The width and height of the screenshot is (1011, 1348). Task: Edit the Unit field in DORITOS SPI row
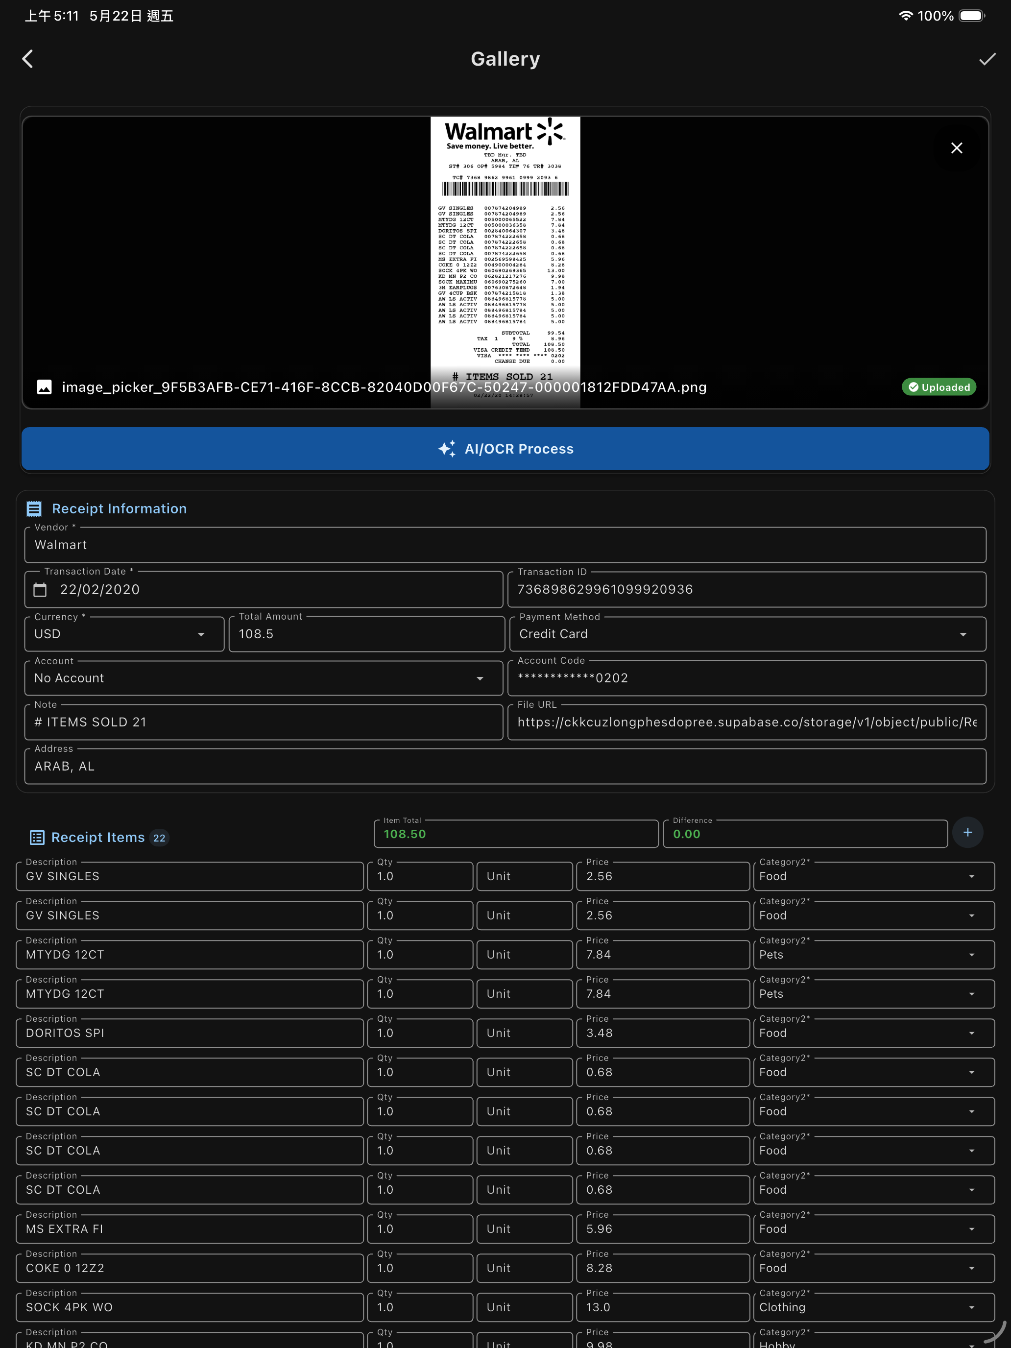(x=525, y=1033)
